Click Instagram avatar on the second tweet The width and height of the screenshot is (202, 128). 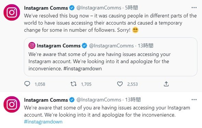(x=12, y=104)
